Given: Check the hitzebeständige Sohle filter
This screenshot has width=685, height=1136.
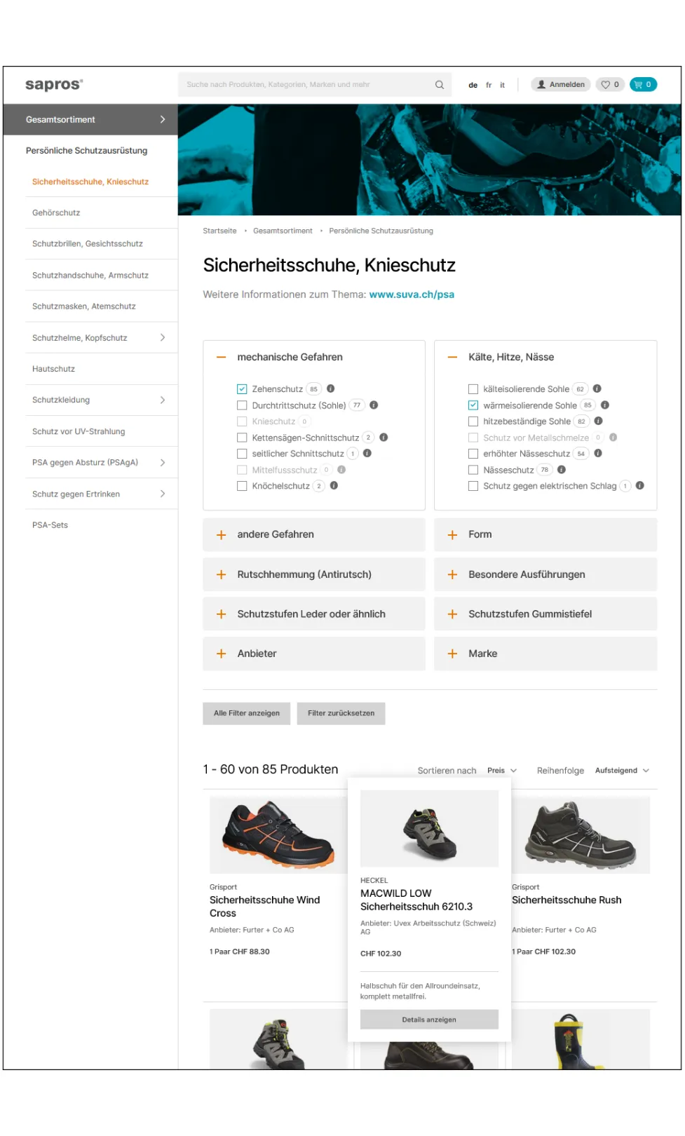Looking at the screenshot, I should pos(473,421).
